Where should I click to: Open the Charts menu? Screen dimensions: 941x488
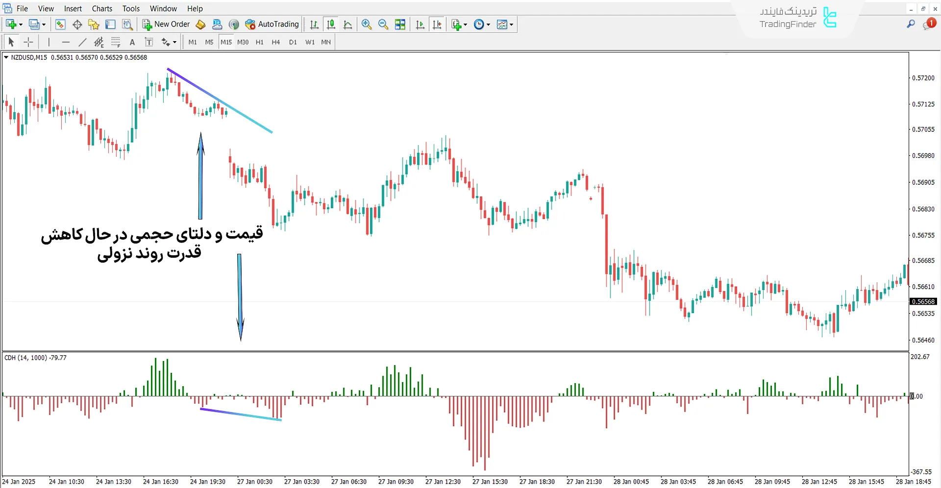pyautogui.click(x=102, y=8)
